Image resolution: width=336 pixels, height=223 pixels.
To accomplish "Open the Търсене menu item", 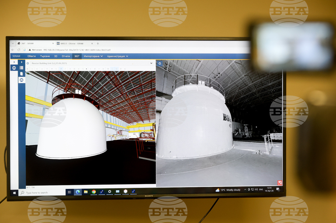I will (45, 56).
